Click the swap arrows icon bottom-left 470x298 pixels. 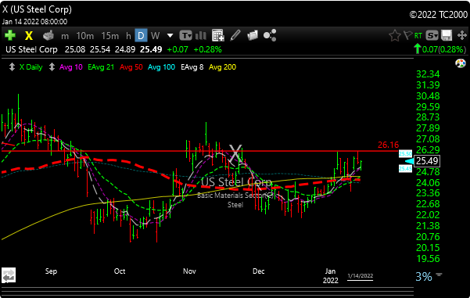coord(9,275)
